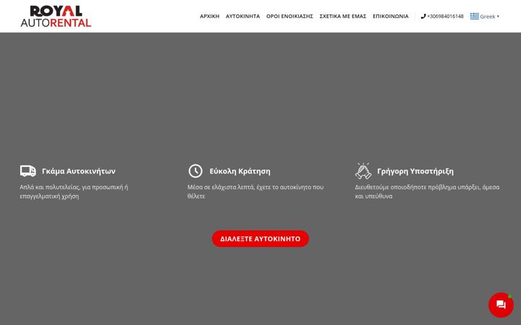Open the ΑΡΧΙΚΗ menu item
521x325 pixels.
[x=209, y=16]
